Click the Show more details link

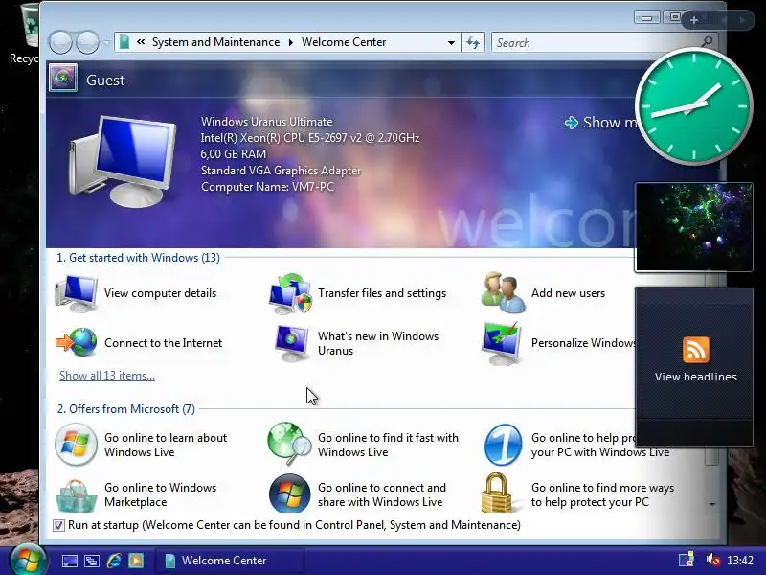click(x=601, y=123)
